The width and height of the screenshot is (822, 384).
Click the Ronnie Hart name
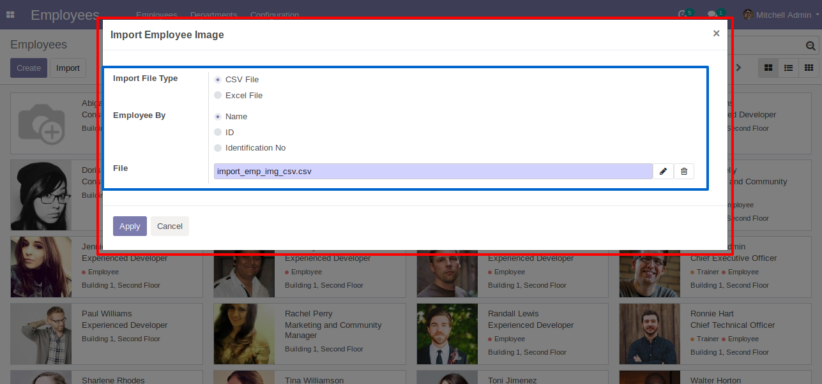[x=712, y=314]
